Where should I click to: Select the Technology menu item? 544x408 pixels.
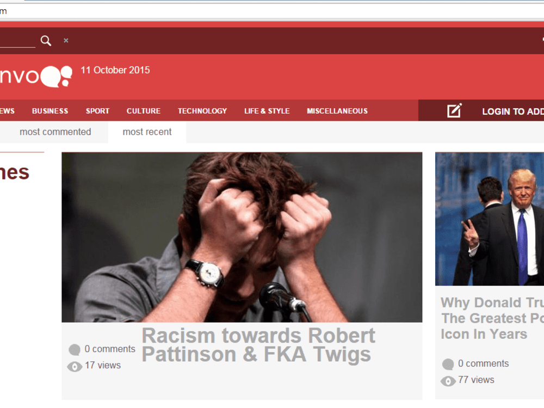click(x=202, y=111)
